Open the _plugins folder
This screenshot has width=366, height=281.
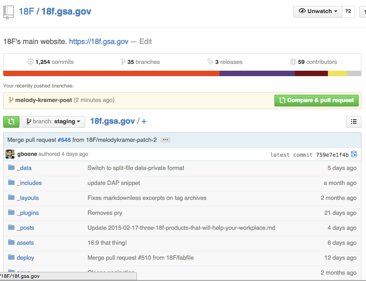[x=28, y=213]
